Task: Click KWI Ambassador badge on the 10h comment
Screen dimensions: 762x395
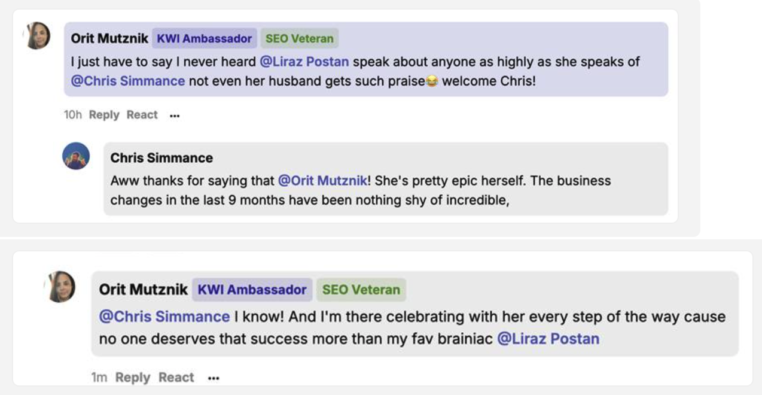Action: (x=205, y=39)
